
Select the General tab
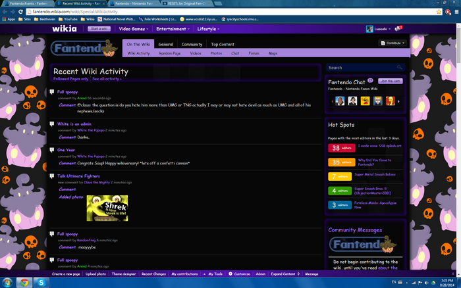(166, 44)
